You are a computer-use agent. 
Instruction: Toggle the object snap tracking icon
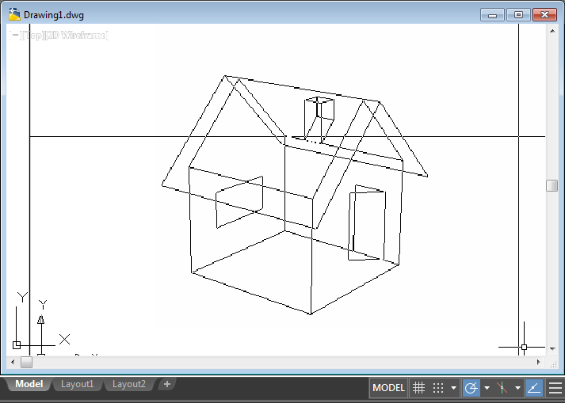534,388
